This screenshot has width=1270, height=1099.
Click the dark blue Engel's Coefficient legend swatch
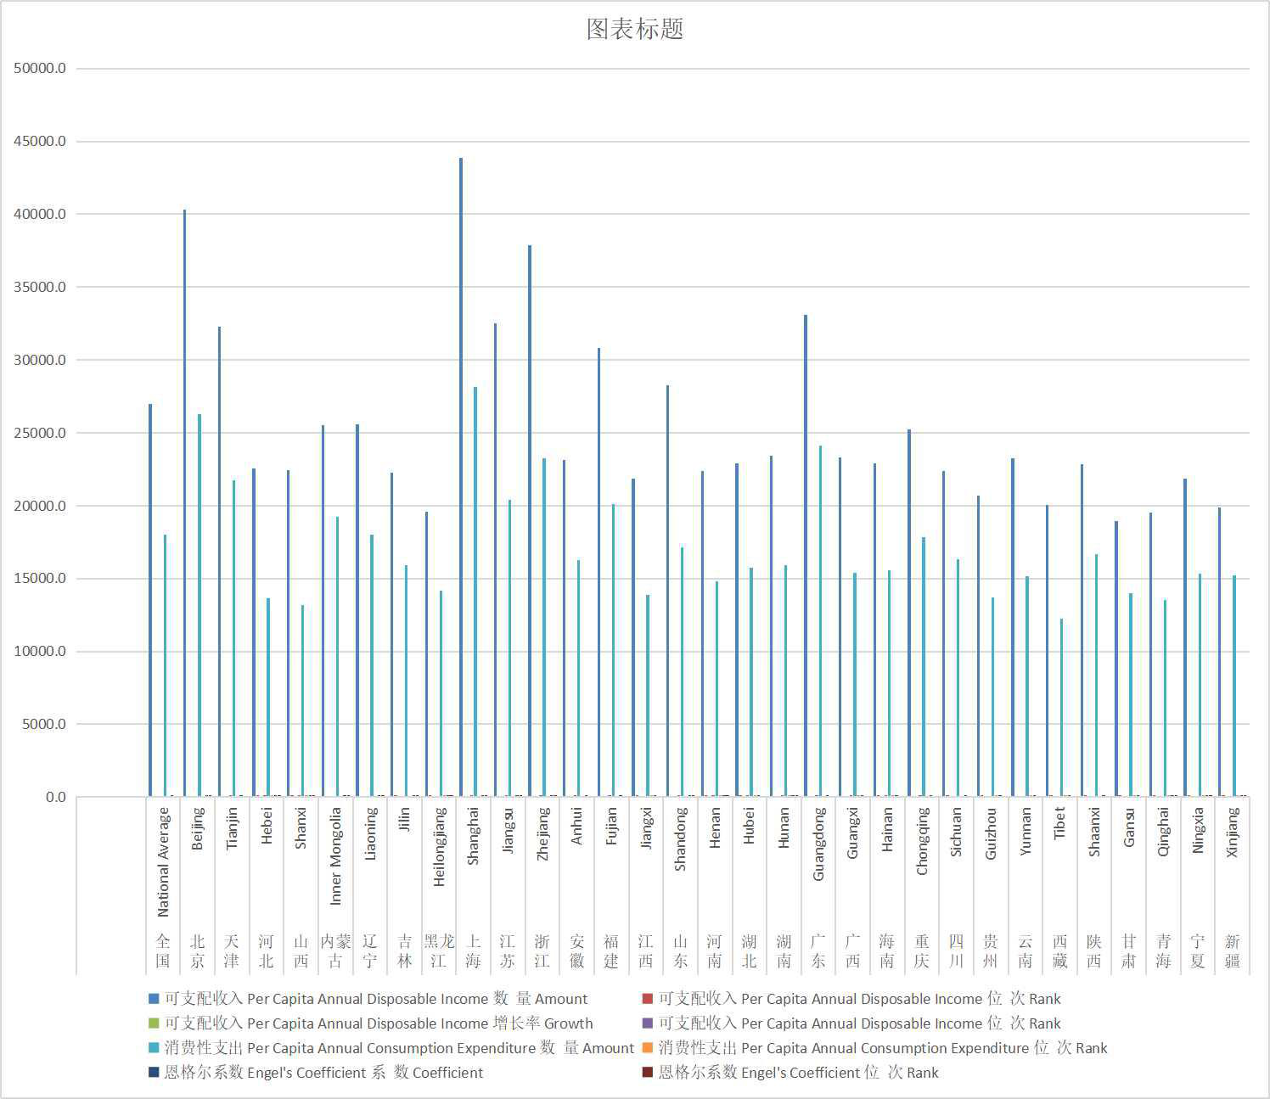click(154, 1073)
